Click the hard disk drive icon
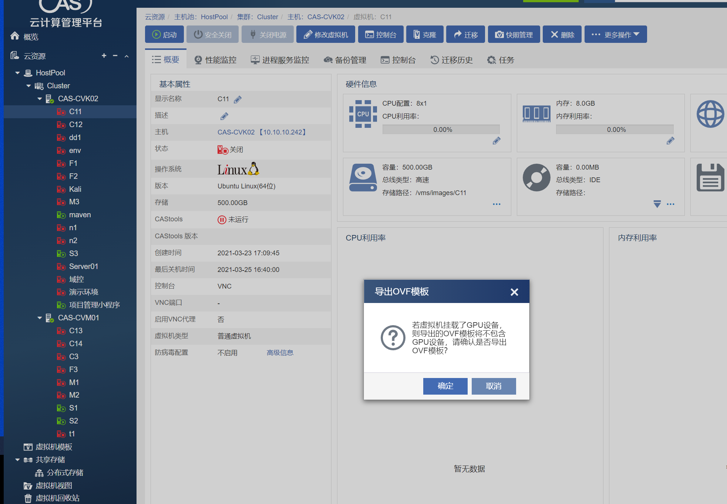The image size is (727, 504). pyautogui.click(x=363, y=178)
